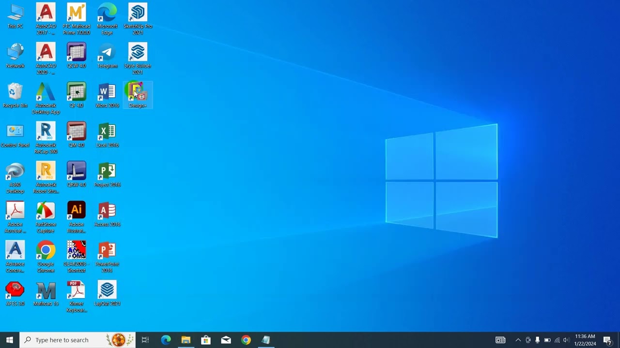Select the QF 4.0 shortcut
The height and width of the screenshot is (348, 620).
[77, 96]
